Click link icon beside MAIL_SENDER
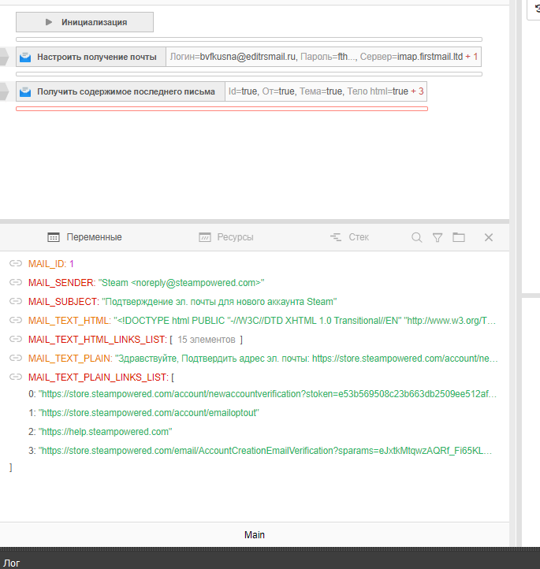The image size is (540, 569). pyautogui.click(x=15, y=282)
